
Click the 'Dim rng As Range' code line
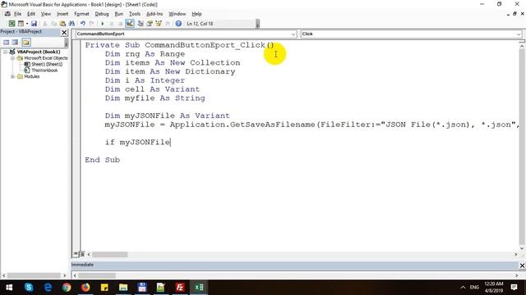(x=145, y=54)
